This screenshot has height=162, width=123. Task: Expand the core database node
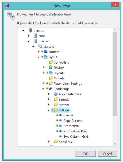click(29, 36)
